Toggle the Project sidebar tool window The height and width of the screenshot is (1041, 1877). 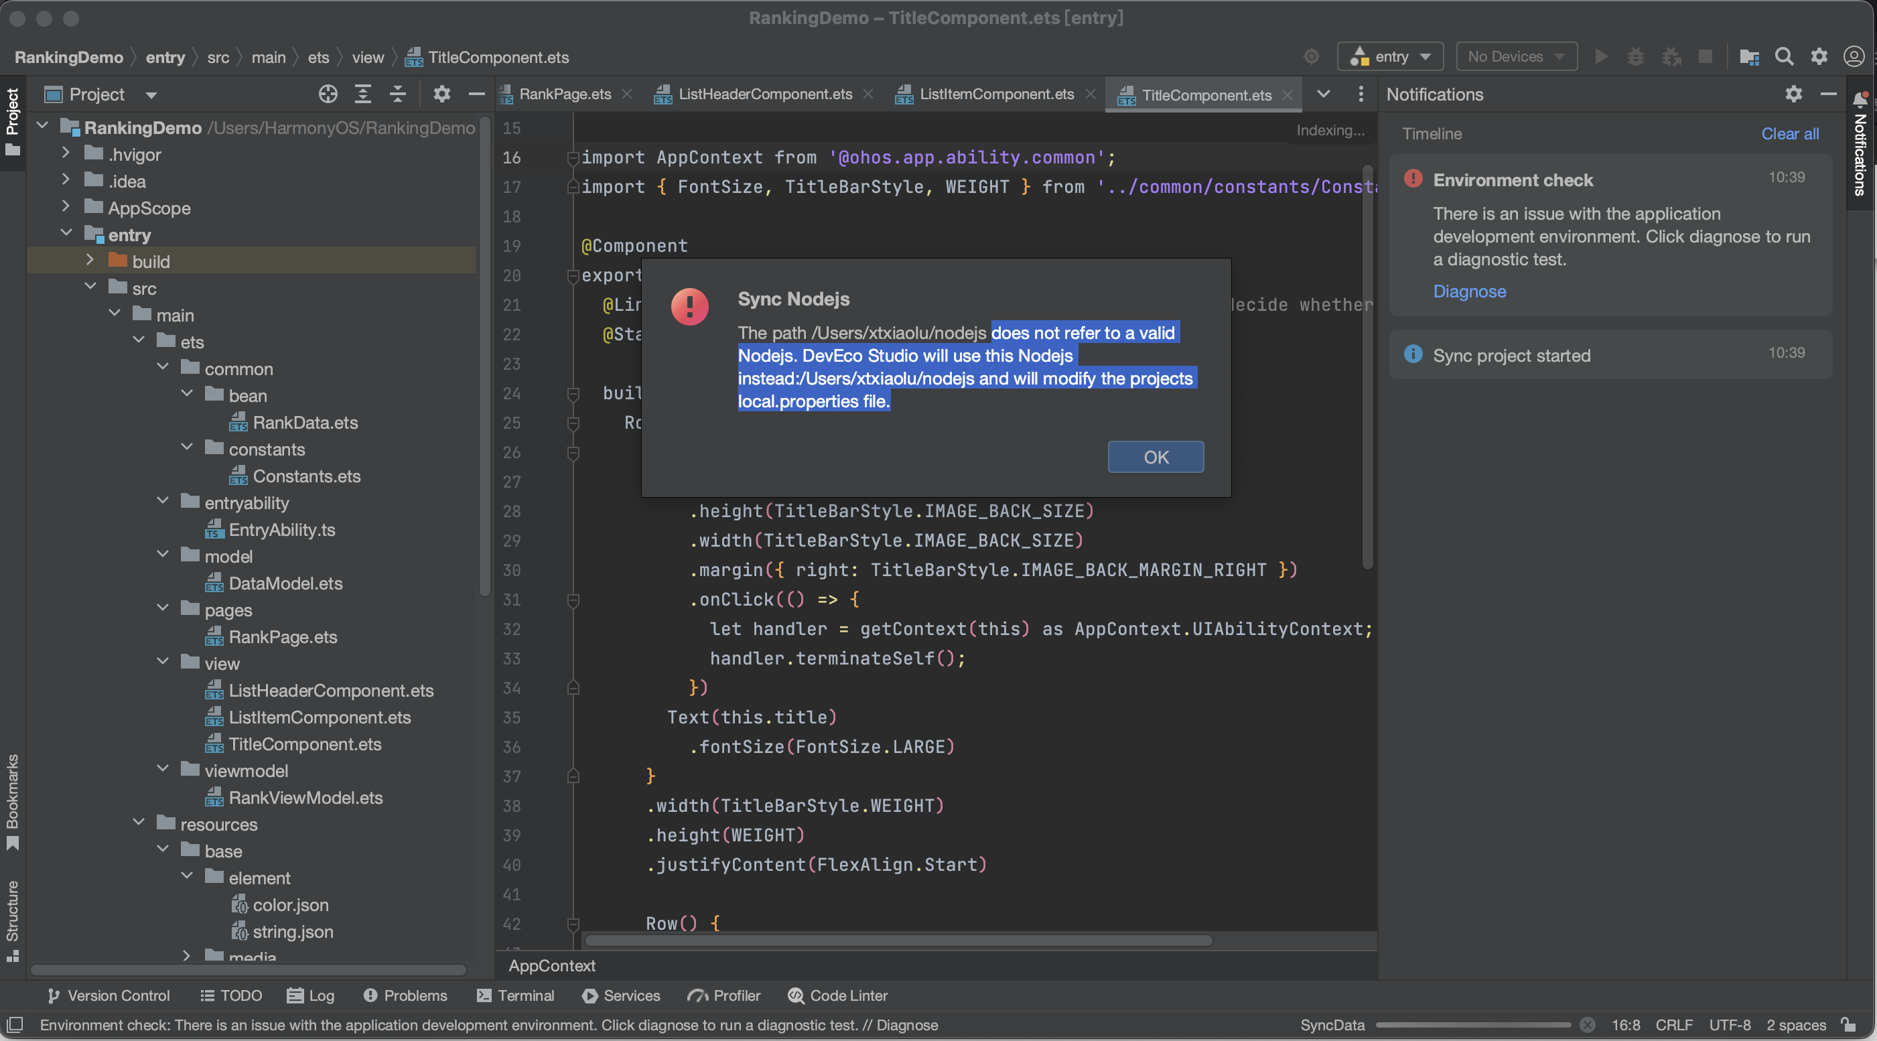(12, 122)
